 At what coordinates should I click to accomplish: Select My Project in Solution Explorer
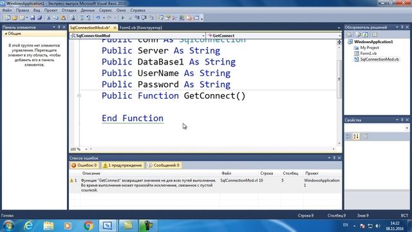tap(370, 48)
